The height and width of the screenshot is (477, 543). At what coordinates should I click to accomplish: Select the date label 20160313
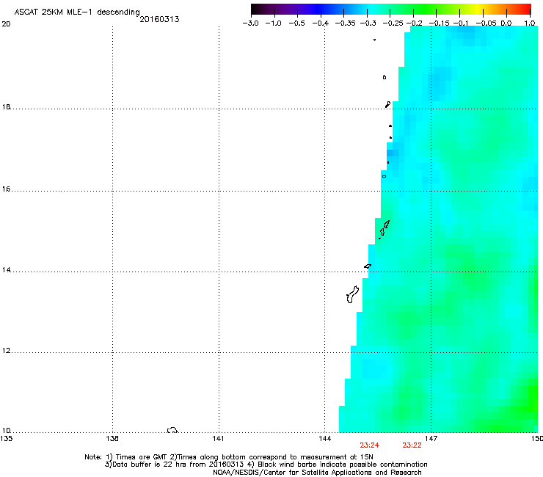point(159,19)
